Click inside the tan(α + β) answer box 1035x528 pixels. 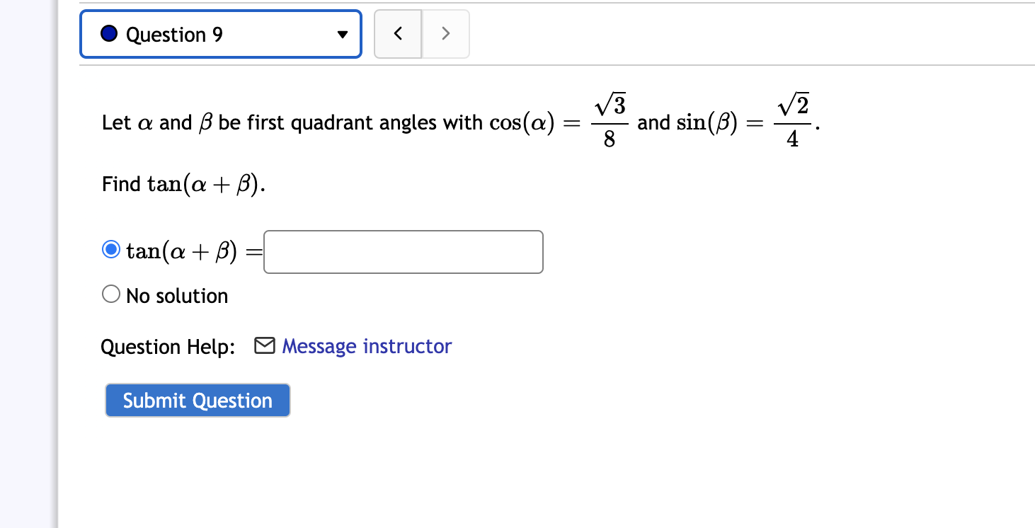[402, 251]
